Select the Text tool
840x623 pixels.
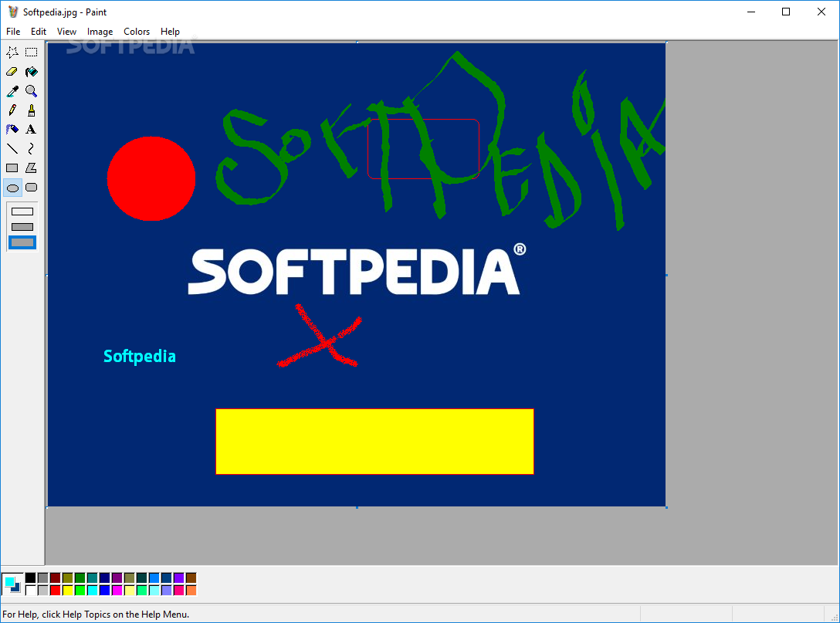(x=32, y=129)
